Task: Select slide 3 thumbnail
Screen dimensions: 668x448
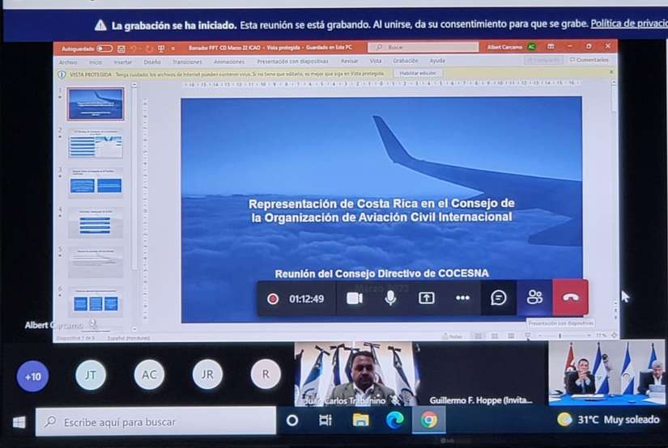Action: [x=96, y=183]
